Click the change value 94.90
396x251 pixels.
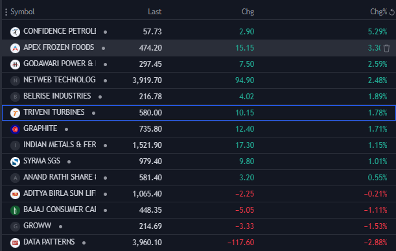click(245, 80)
